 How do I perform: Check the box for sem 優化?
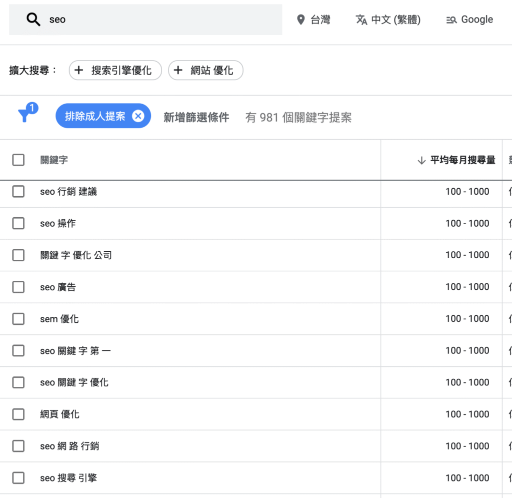coord(18,319)
